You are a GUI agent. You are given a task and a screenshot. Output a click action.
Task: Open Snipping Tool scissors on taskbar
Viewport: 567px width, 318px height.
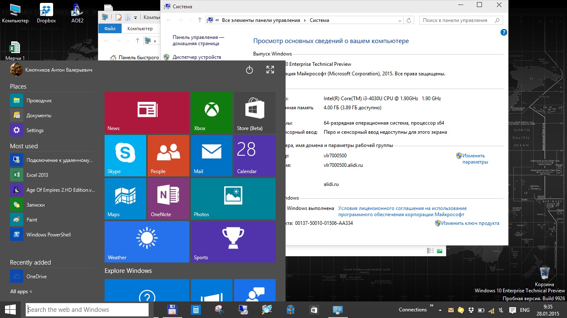(x=220, y=310)
